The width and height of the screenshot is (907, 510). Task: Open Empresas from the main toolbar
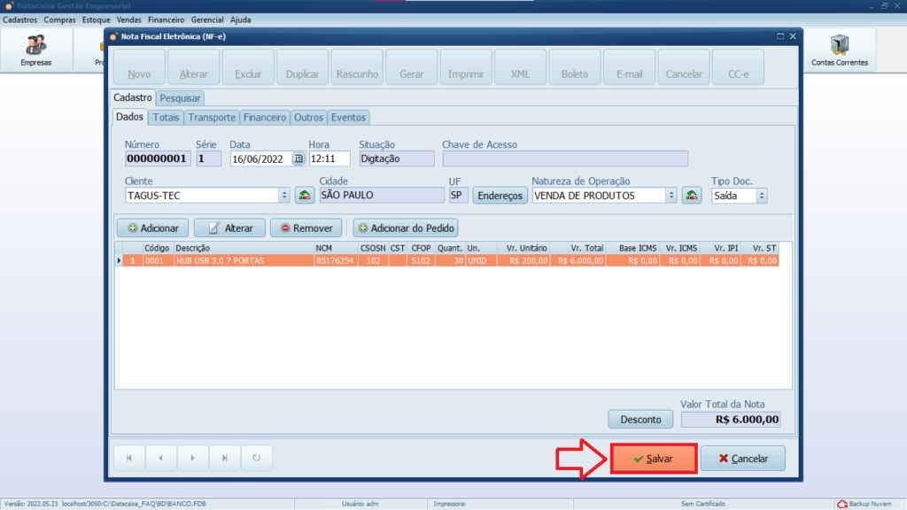pyautogui.click(x=36, y=50)
